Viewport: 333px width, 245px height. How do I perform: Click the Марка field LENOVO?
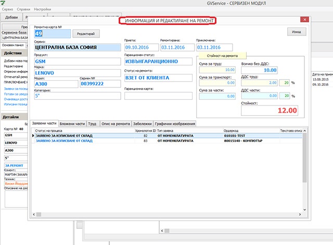pos(78,73)
